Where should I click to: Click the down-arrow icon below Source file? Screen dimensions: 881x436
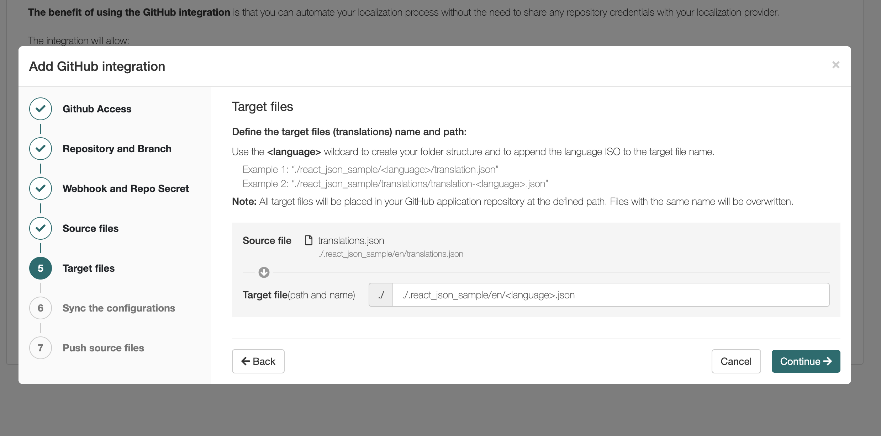coord(264,272)
